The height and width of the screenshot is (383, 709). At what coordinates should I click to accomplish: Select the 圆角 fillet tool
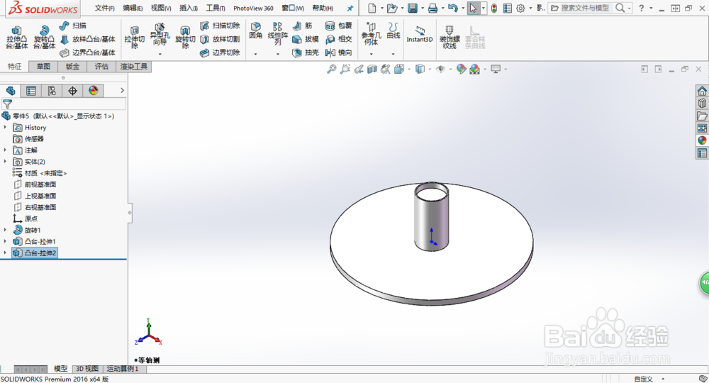pos(255,31)
